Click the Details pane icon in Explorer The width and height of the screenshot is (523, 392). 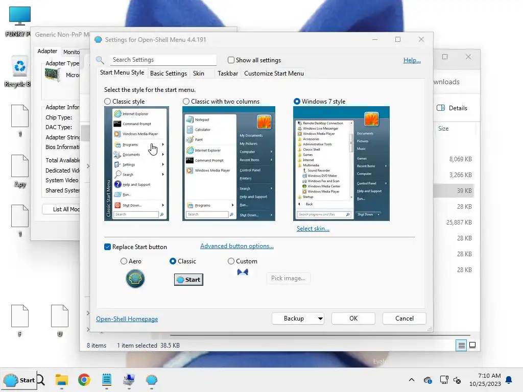[x=441, y=108]
